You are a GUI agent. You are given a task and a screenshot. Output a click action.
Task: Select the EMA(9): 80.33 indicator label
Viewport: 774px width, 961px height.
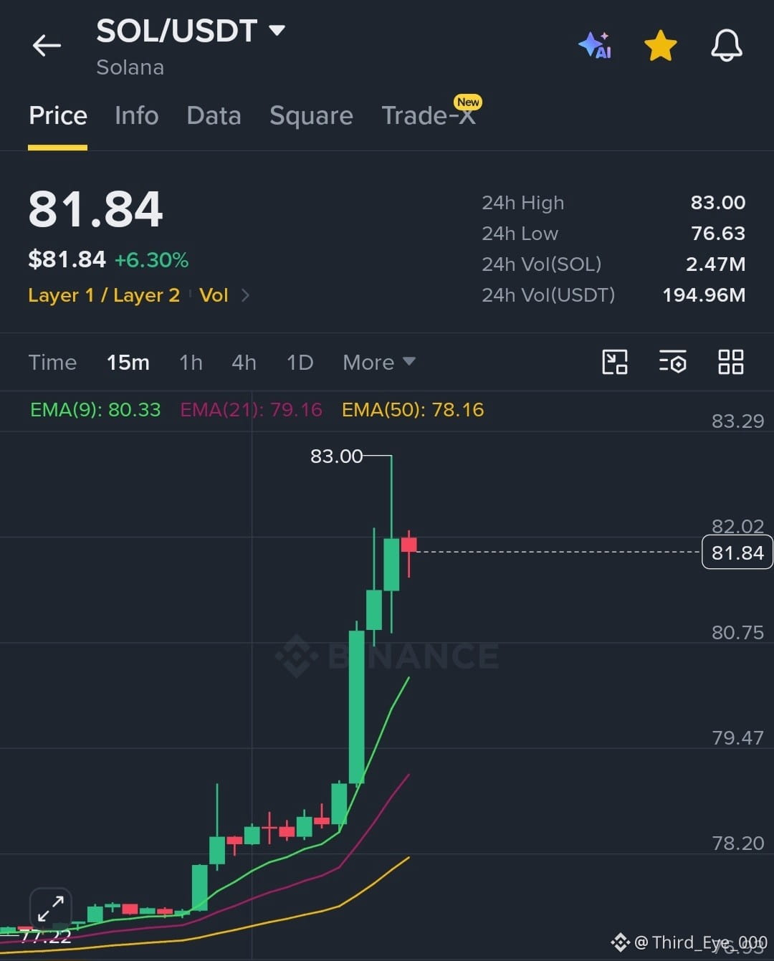point(95,410)
